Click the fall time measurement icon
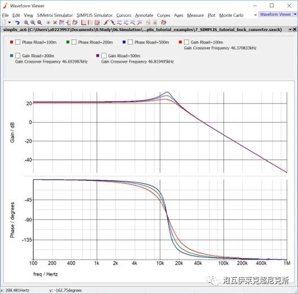The width and height of the screenshot is (298, 294). click(x=113, y=23)
